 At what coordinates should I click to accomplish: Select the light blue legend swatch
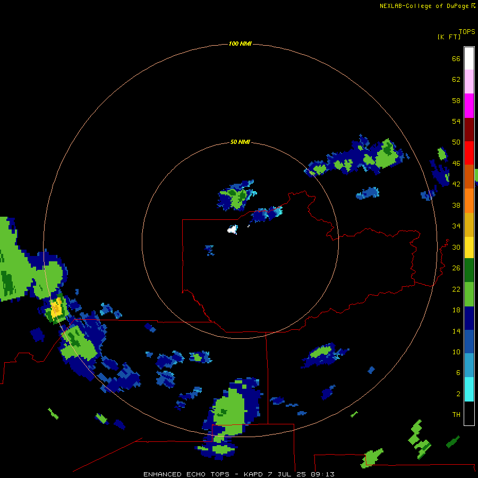point(469,365)
